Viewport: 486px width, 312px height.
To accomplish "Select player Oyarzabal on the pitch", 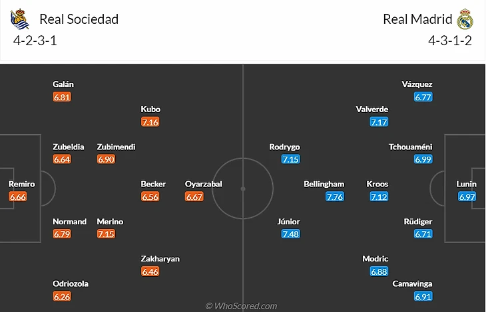I will [204, 184].
